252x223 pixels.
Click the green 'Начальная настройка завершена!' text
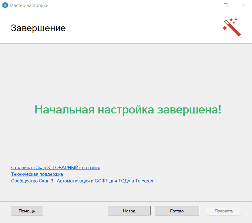(x=128, y=110)
